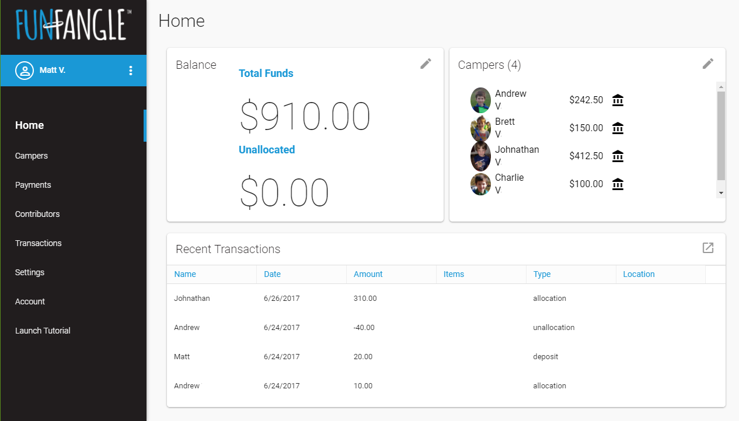Click Johnathan's camper photo thumbnail

480,156
